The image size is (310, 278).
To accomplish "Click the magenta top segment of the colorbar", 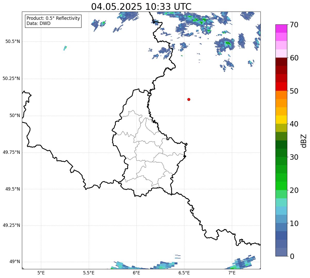I will [281, 29].
